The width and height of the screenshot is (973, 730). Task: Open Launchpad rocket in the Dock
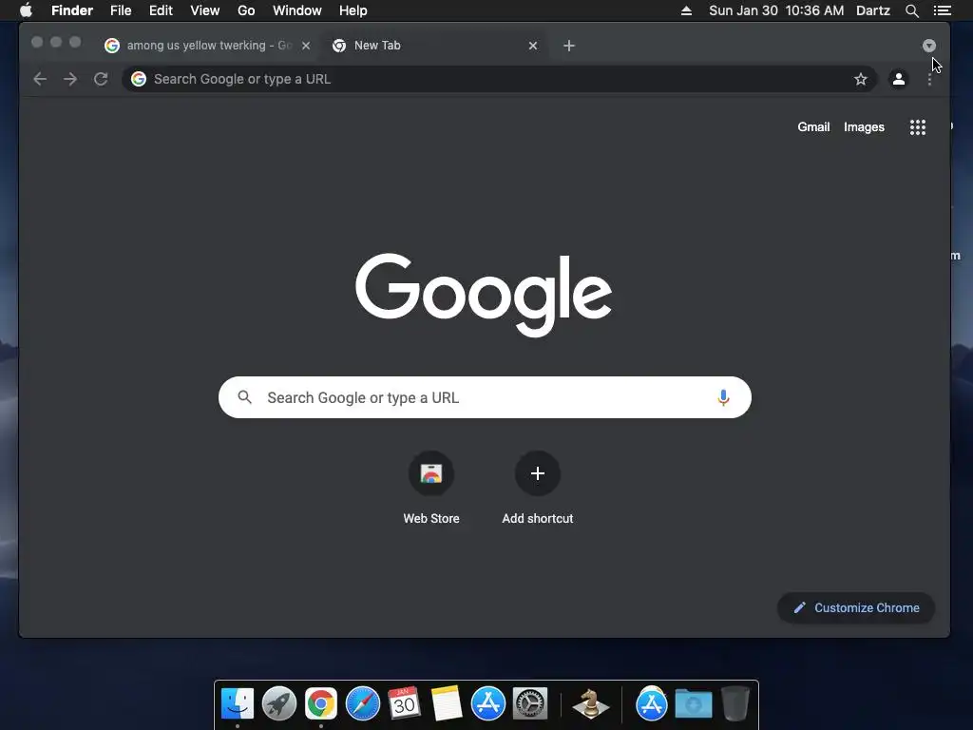[279, 703]
